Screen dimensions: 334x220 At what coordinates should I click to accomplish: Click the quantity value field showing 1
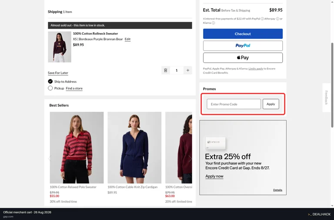point(177,70)
